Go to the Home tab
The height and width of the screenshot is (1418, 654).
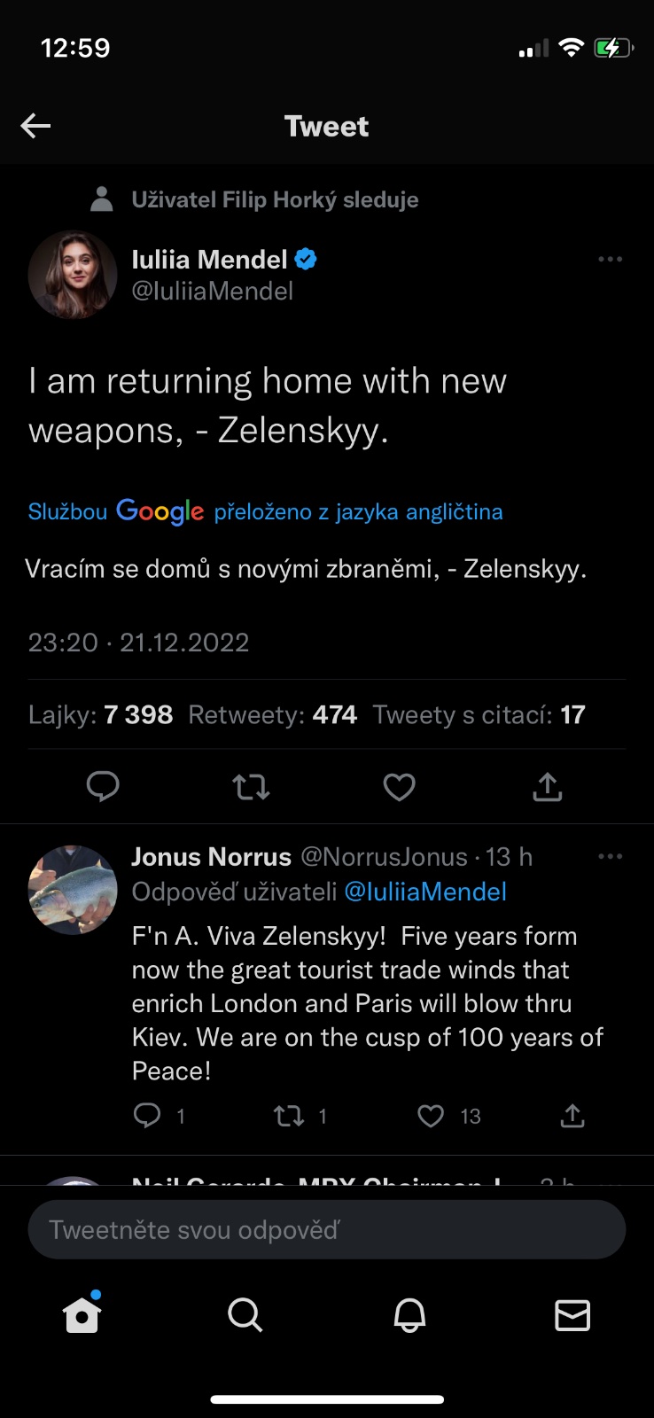82,1315
